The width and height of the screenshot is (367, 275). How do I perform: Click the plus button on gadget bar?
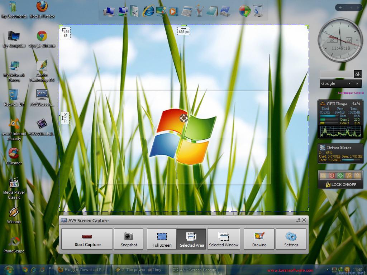pos(340,8)
